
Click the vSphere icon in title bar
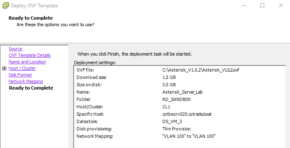point(6,5)
